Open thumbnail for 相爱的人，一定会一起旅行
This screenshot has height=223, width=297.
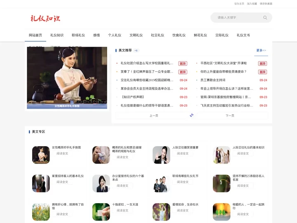222,212
